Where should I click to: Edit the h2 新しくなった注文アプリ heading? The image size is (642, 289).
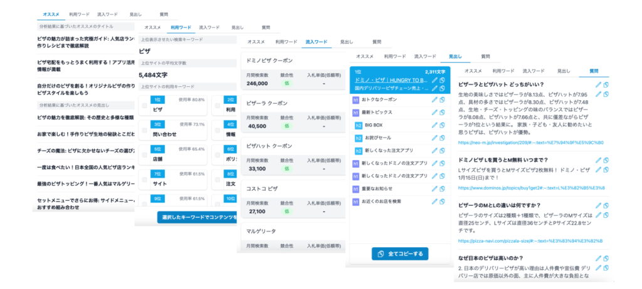[435, 151]
